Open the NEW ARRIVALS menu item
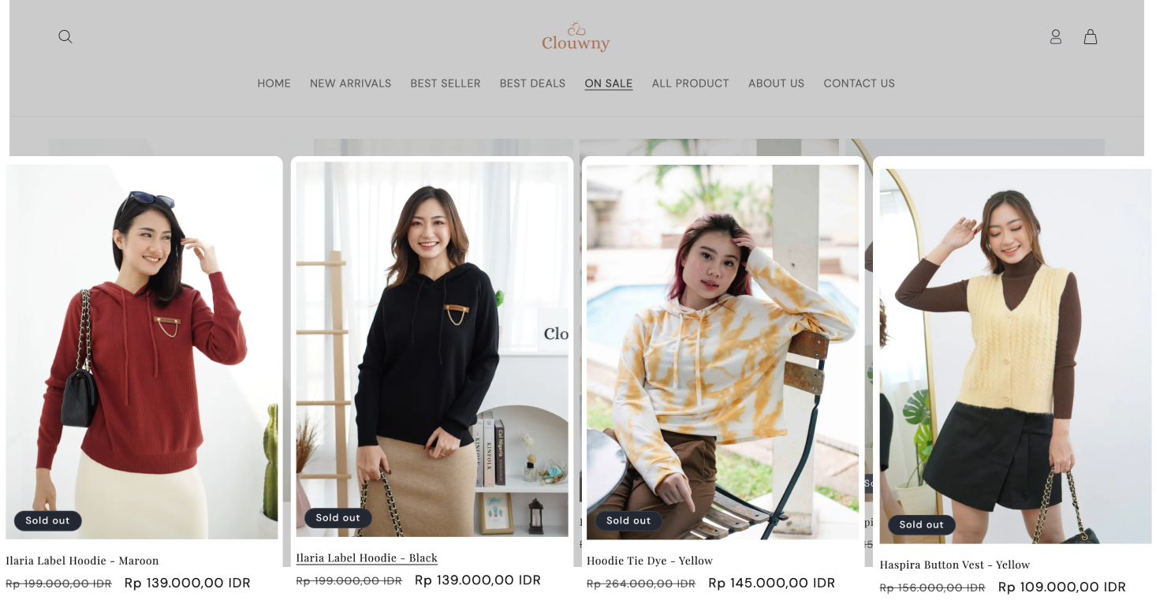Viewport: 1156px width, 604px height. (351, 84)
